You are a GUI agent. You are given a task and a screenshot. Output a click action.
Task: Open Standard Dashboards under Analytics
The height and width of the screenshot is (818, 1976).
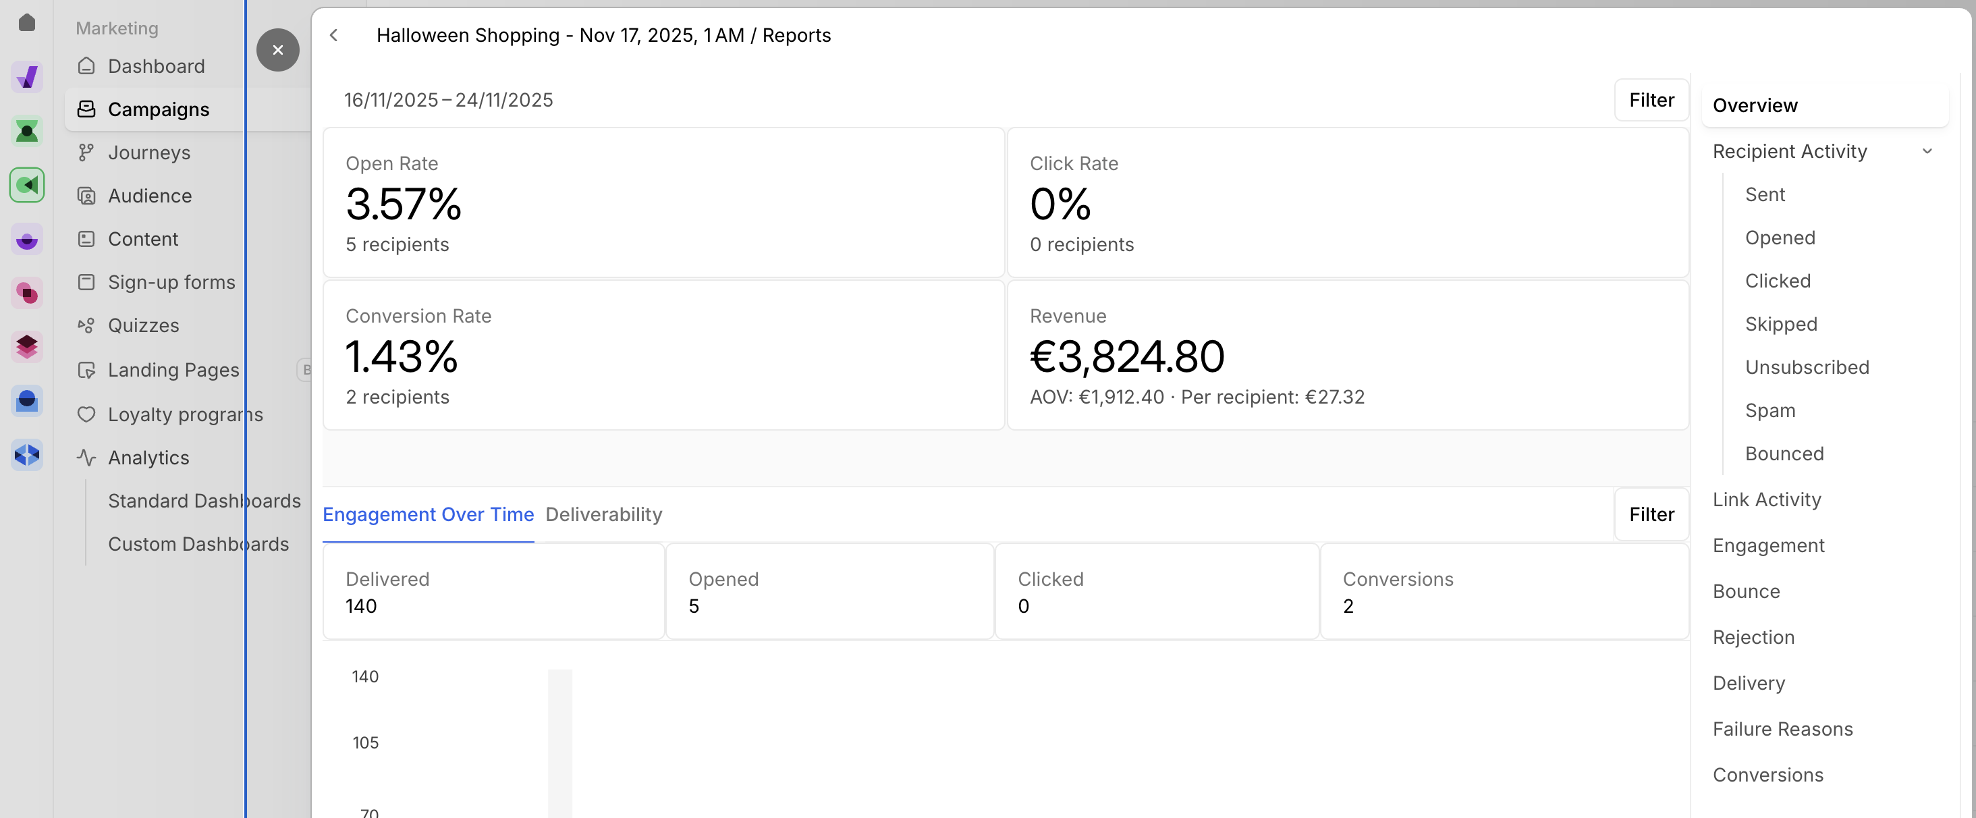pos(204,501)
